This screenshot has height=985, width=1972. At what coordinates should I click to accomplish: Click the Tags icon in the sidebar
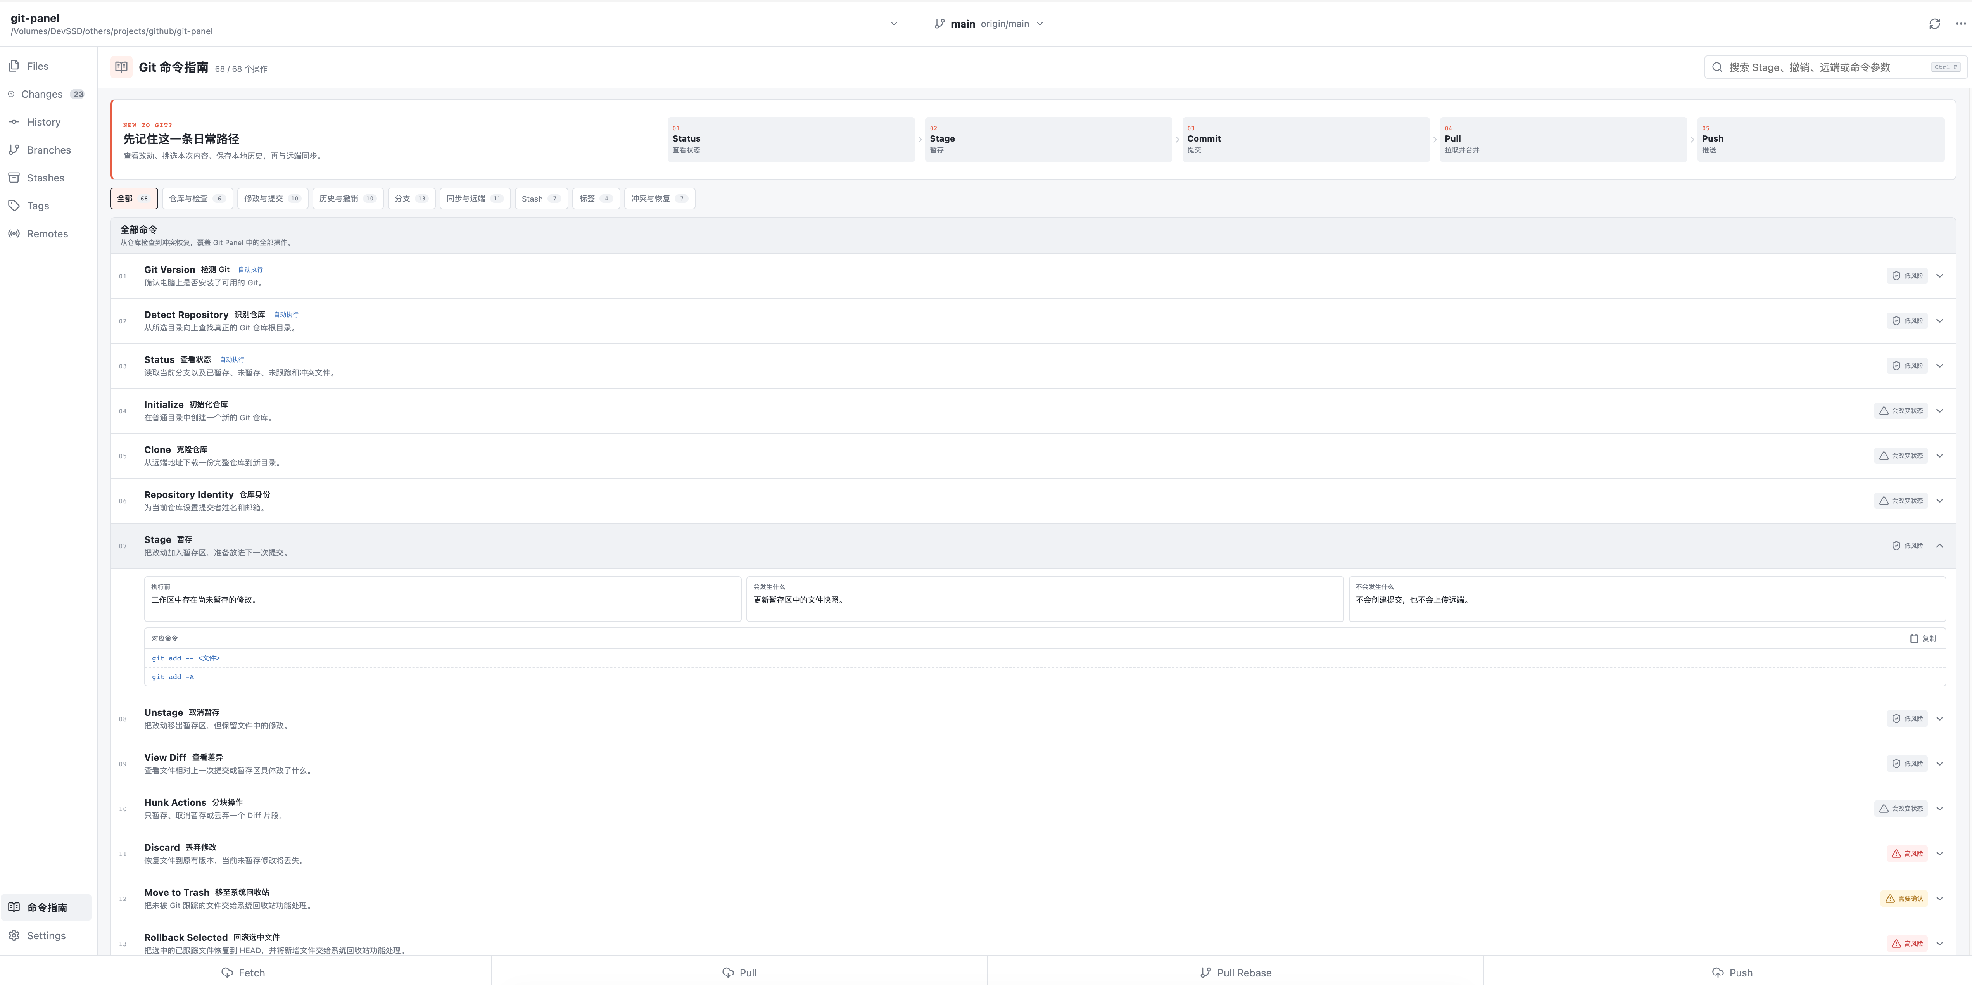(x=14, y=206)
